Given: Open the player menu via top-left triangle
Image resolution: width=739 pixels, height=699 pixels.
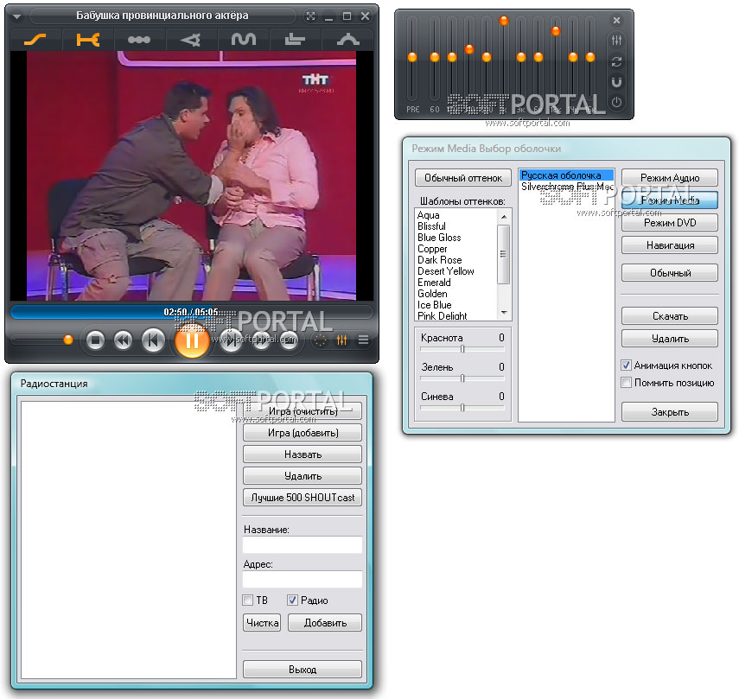Looking at the screenshot, I should [17, 16].
